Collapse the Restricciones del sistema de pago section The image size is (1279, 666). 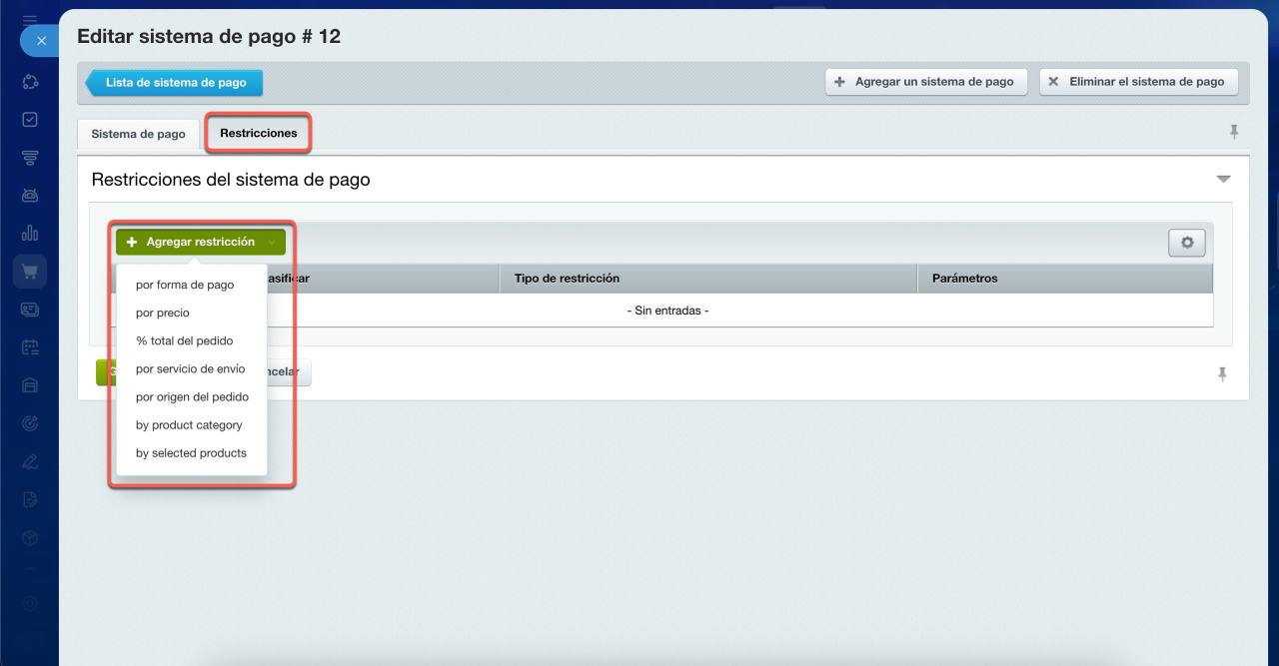coord(1223,180)
